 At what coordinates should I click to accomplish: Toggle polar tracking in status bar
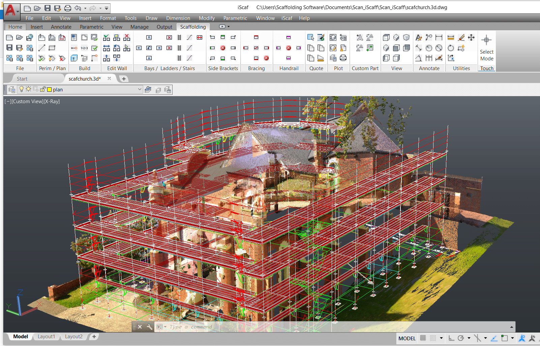(x=461, y=338)
